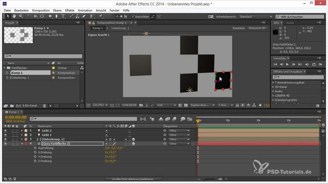The width and height of the screenshot is (328, 184).
Task: Expand the CINEMA 4D effects category
Action: (x=273, y=96)
